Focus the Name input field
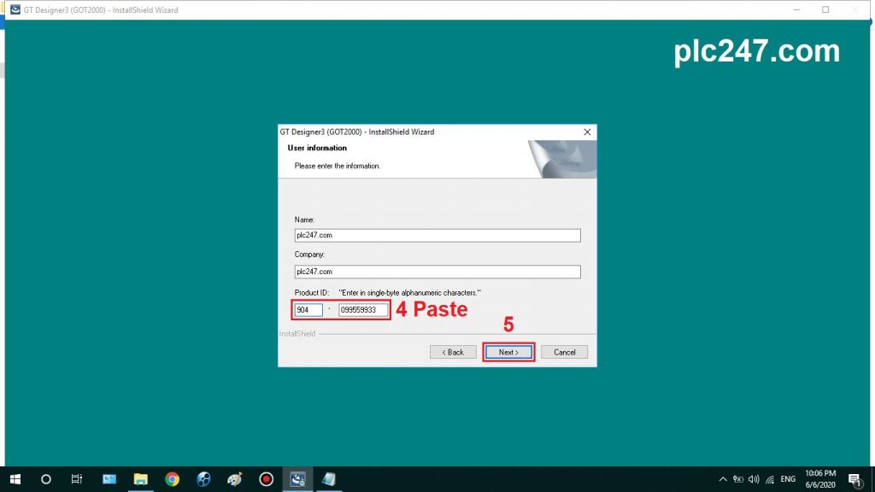The width and height of the screenshot is (875, 492). tap(437, 236)
